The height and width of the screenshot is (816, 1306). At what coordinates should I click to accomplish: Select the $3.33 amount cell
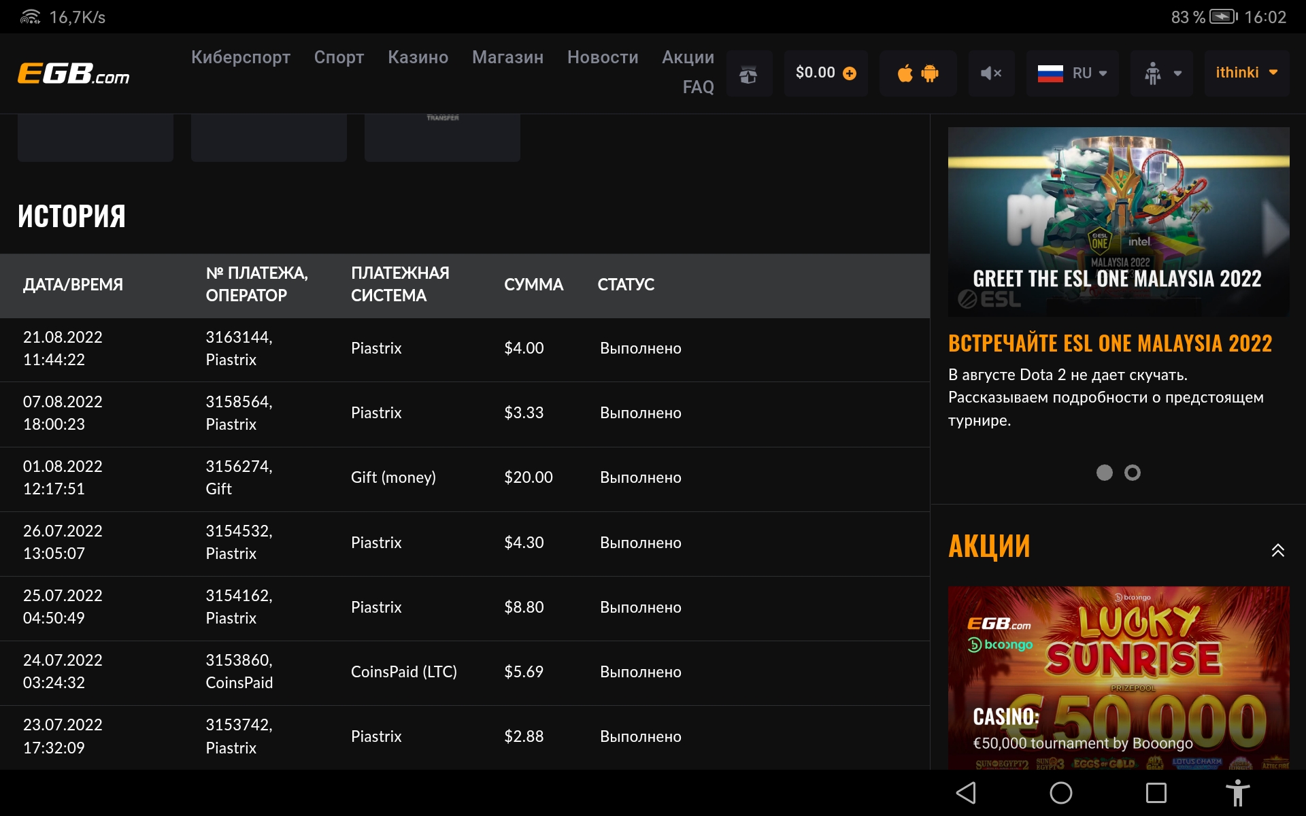(524, 413)
